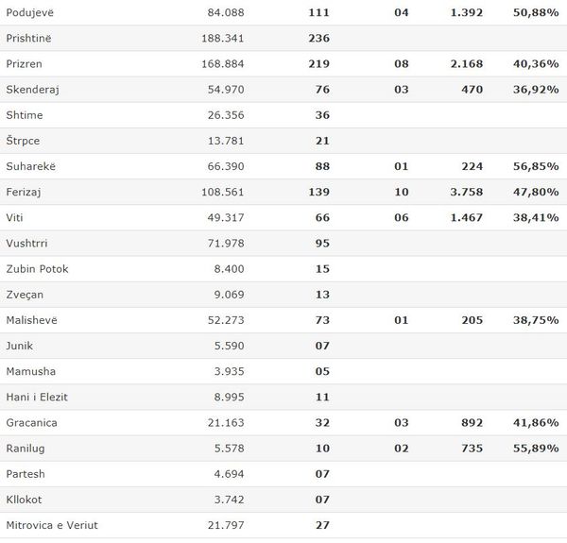Screen dimensions: 567x543
Task: Click Prizren population value 168.884
Action: [223, 64]
